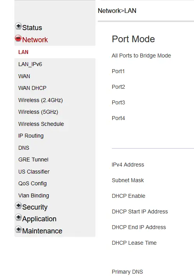Open the WAN settings page
The height and width of the screenshot is (276, 194).
pos(24,76)
